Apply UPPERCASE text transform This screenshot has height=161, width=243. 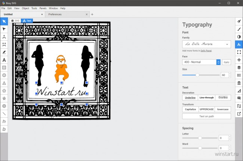coord(207,109)
